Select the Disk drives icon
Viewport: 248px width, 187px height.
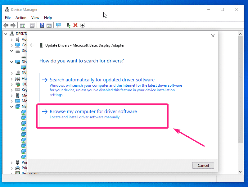[18, 51]
